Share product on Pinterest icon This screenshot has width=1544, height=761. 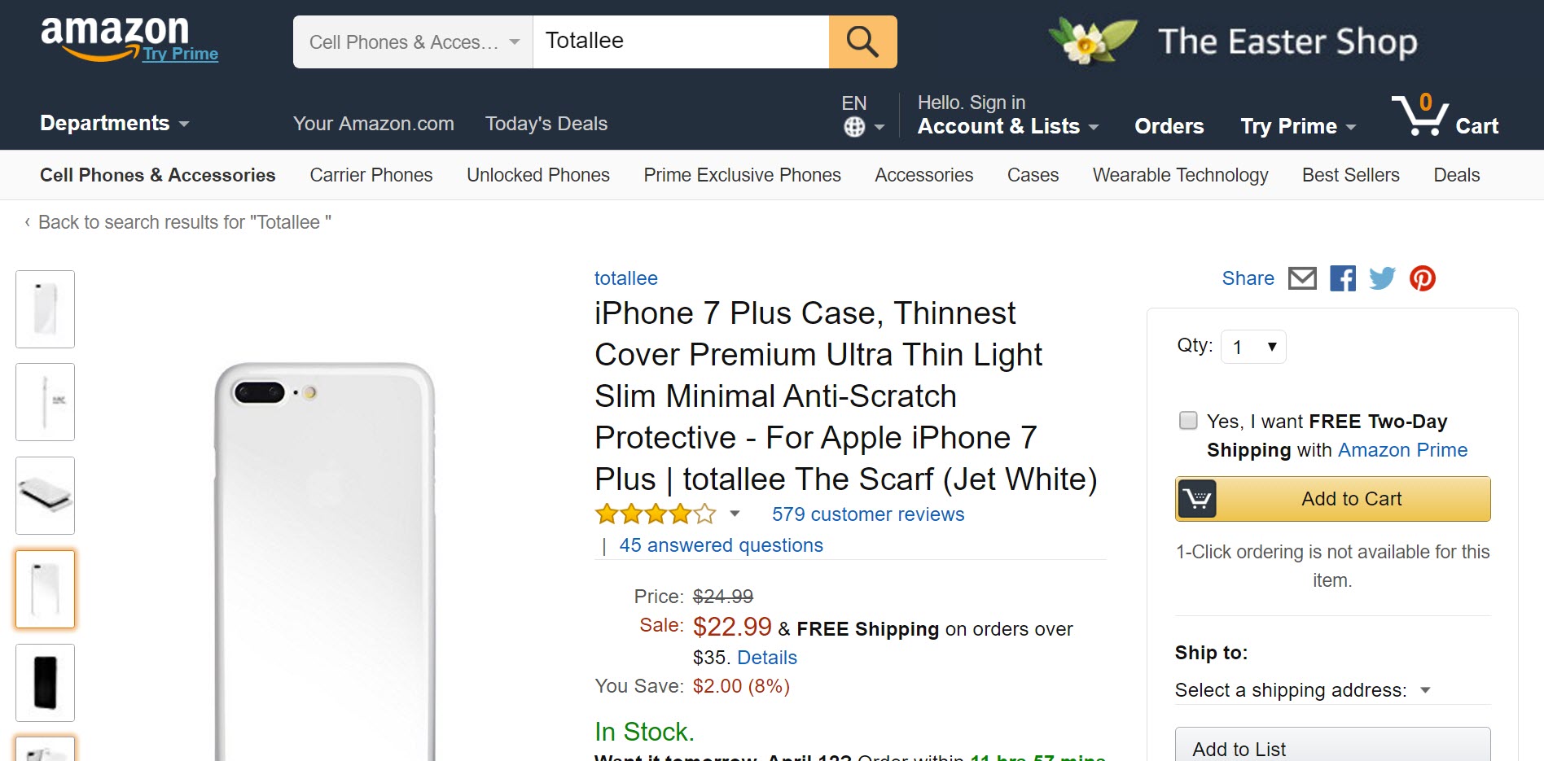point(1423,278)
